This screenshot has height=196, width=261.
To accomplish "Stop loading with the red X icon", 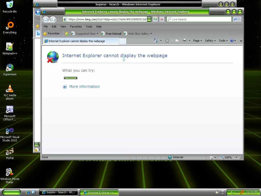I will [162, 19].
